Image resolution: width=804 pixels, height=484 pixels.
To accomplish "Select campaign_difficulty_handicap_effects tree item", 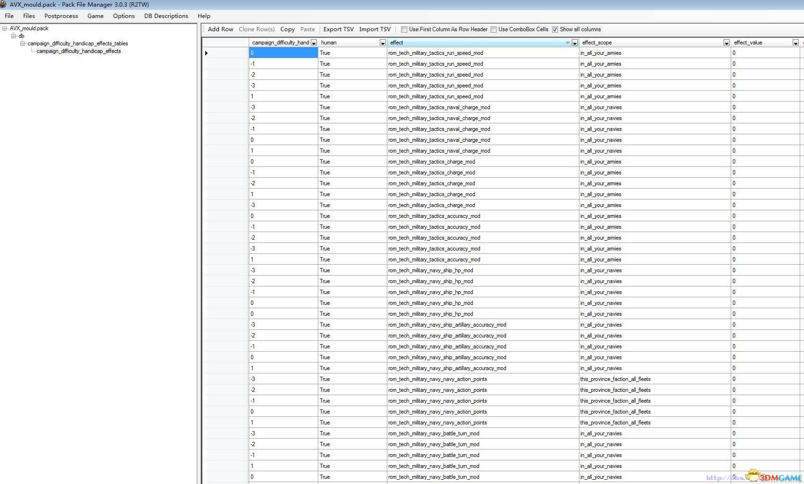I will (79, 51).
